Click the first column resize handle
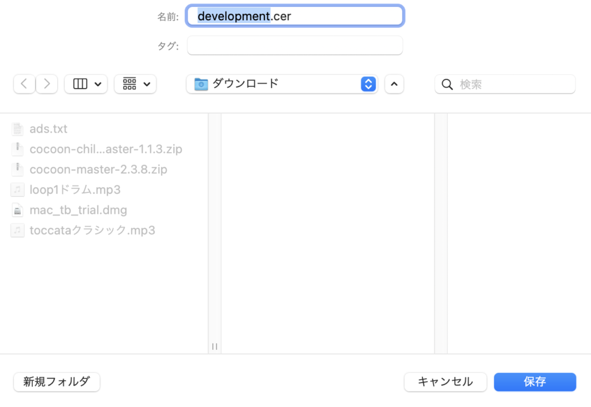The height and width of the screenshot is (407, 591). point(214,346)
